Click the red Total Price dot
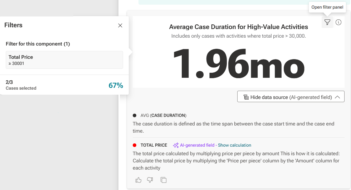The image size is (351, 190). click(135, 145)
